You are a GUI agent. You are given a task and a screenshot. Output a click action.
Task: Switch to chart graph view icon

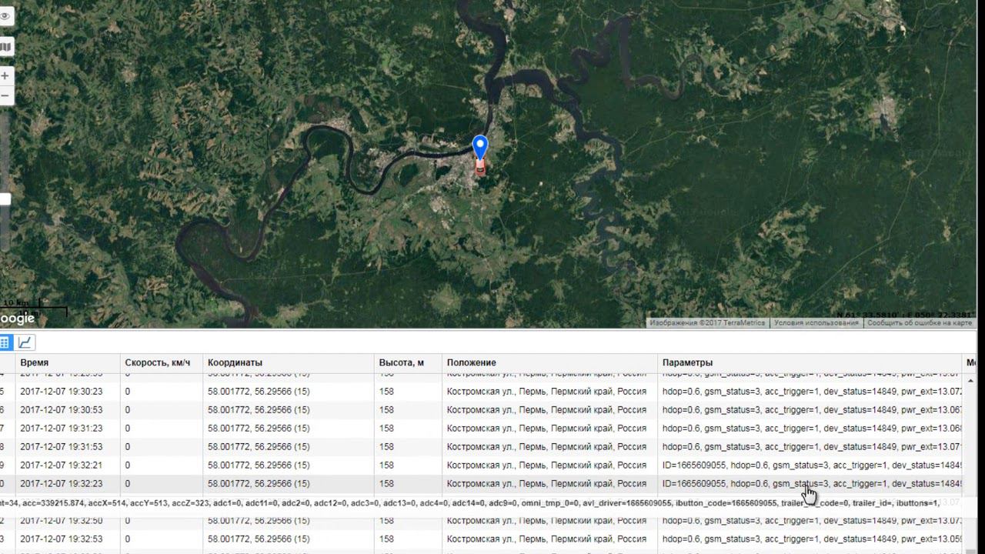[x=25, y=342]
